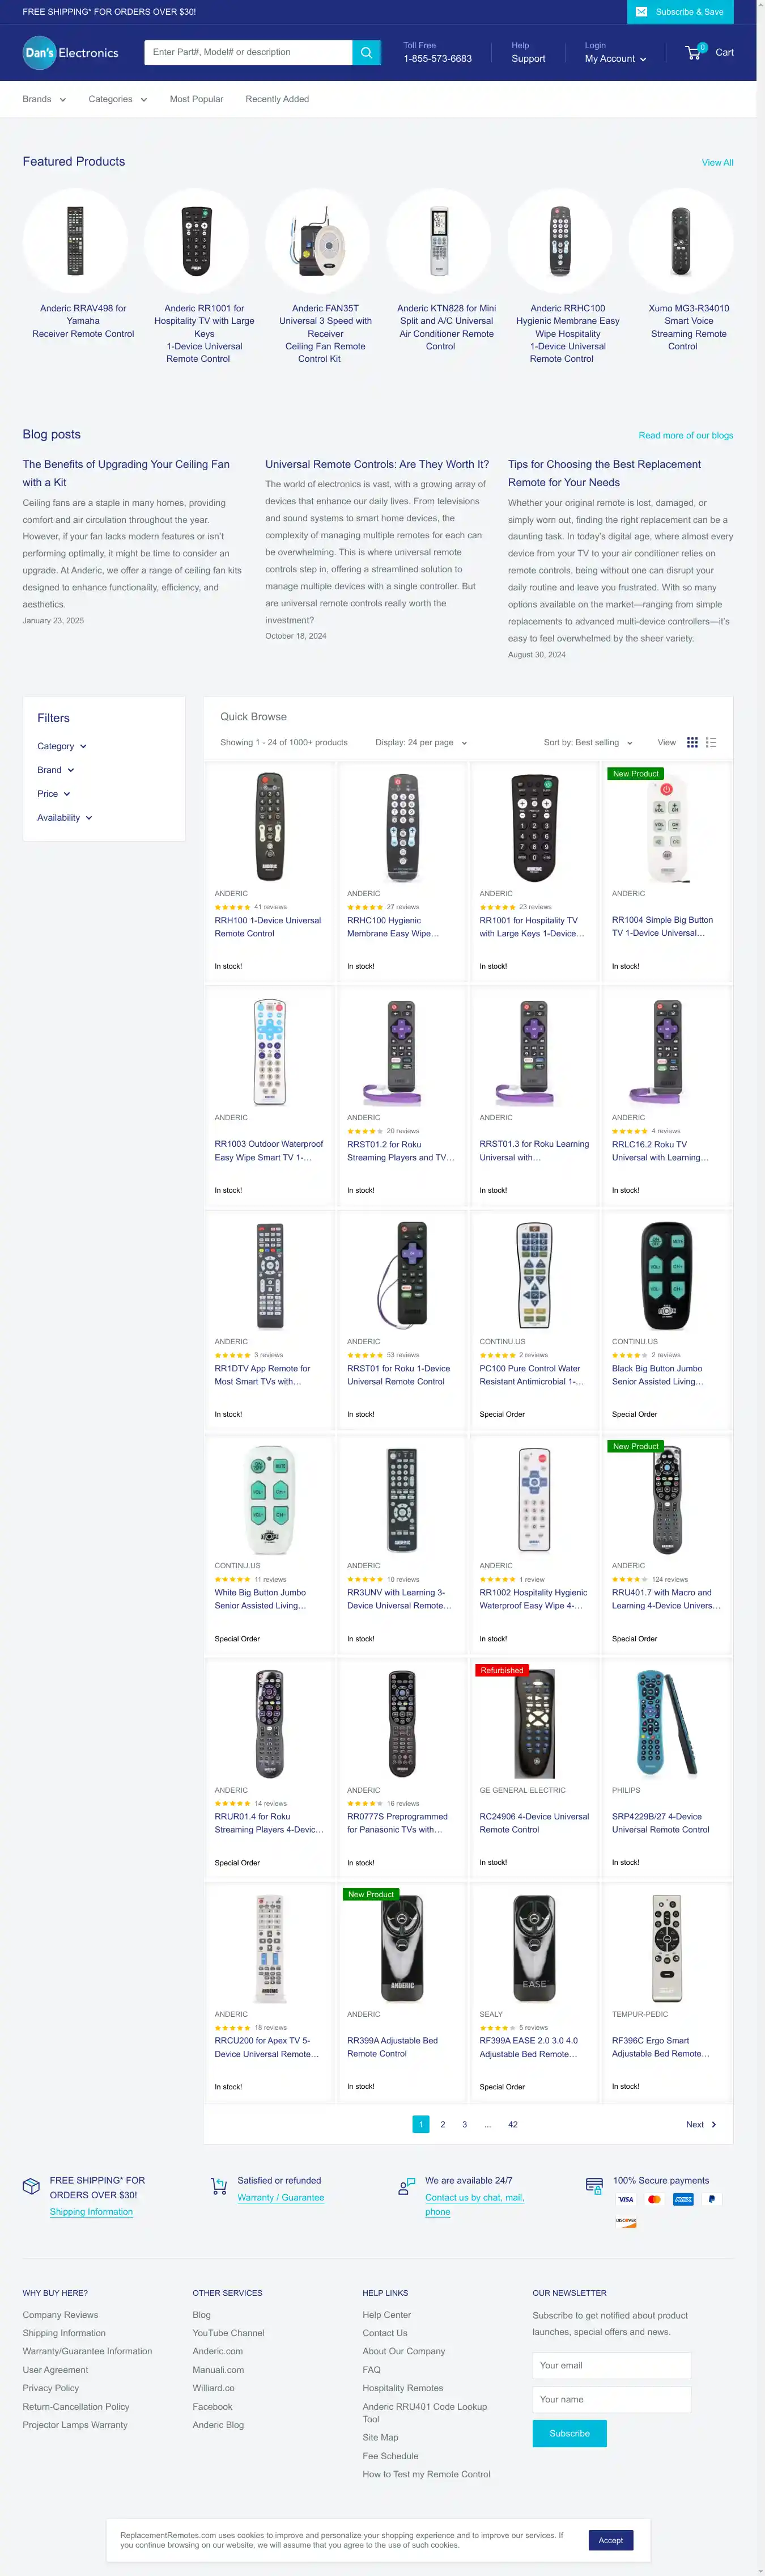Image resolution: width=765 pixels, height=2576 pixels.
Task: Click the chat availability icon
Action: coord(406,2186)
